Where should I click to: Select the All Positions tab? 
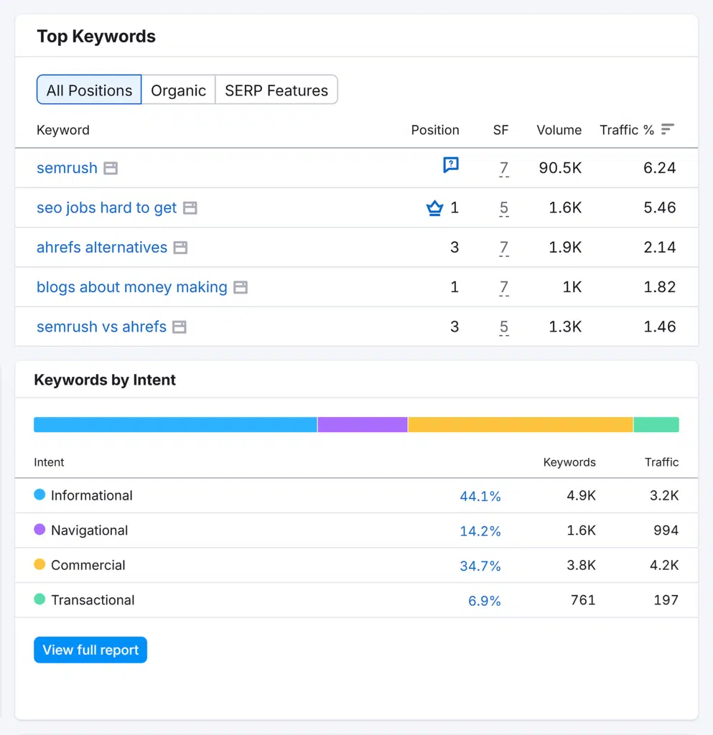pos(89,90)
